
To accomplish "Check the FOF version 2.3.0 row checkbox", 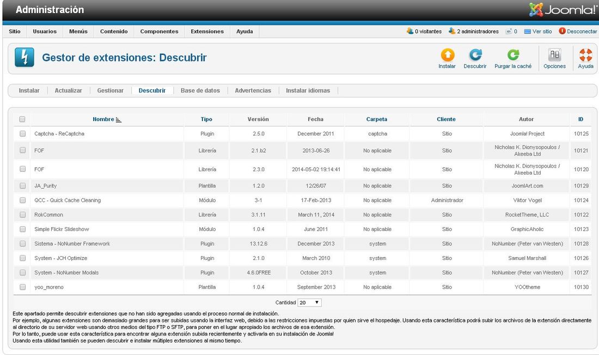I will [22, 169].
